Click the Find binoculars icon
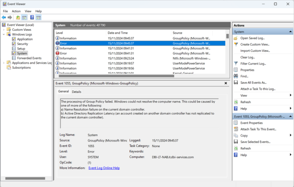The image size is (294, 187). [236, 76]
